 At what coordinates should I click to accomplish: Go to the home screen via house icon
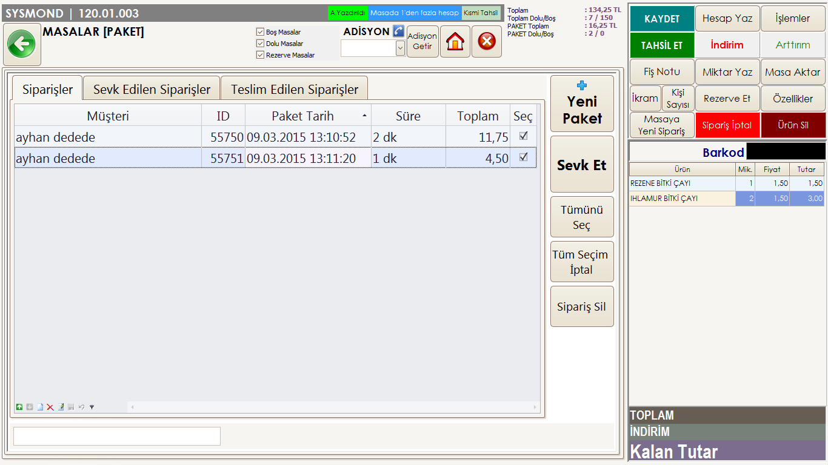pyautogui.click(x=455, y=42)
